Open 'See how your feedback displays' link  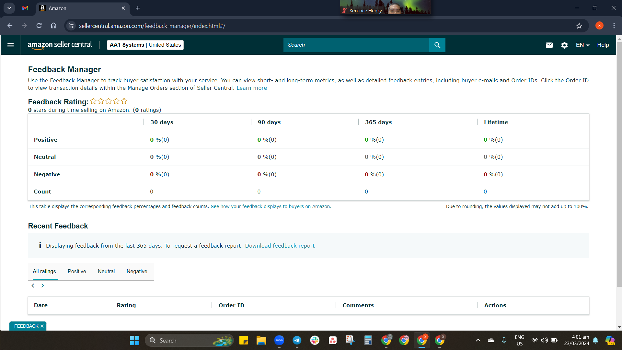coord(271,206)
